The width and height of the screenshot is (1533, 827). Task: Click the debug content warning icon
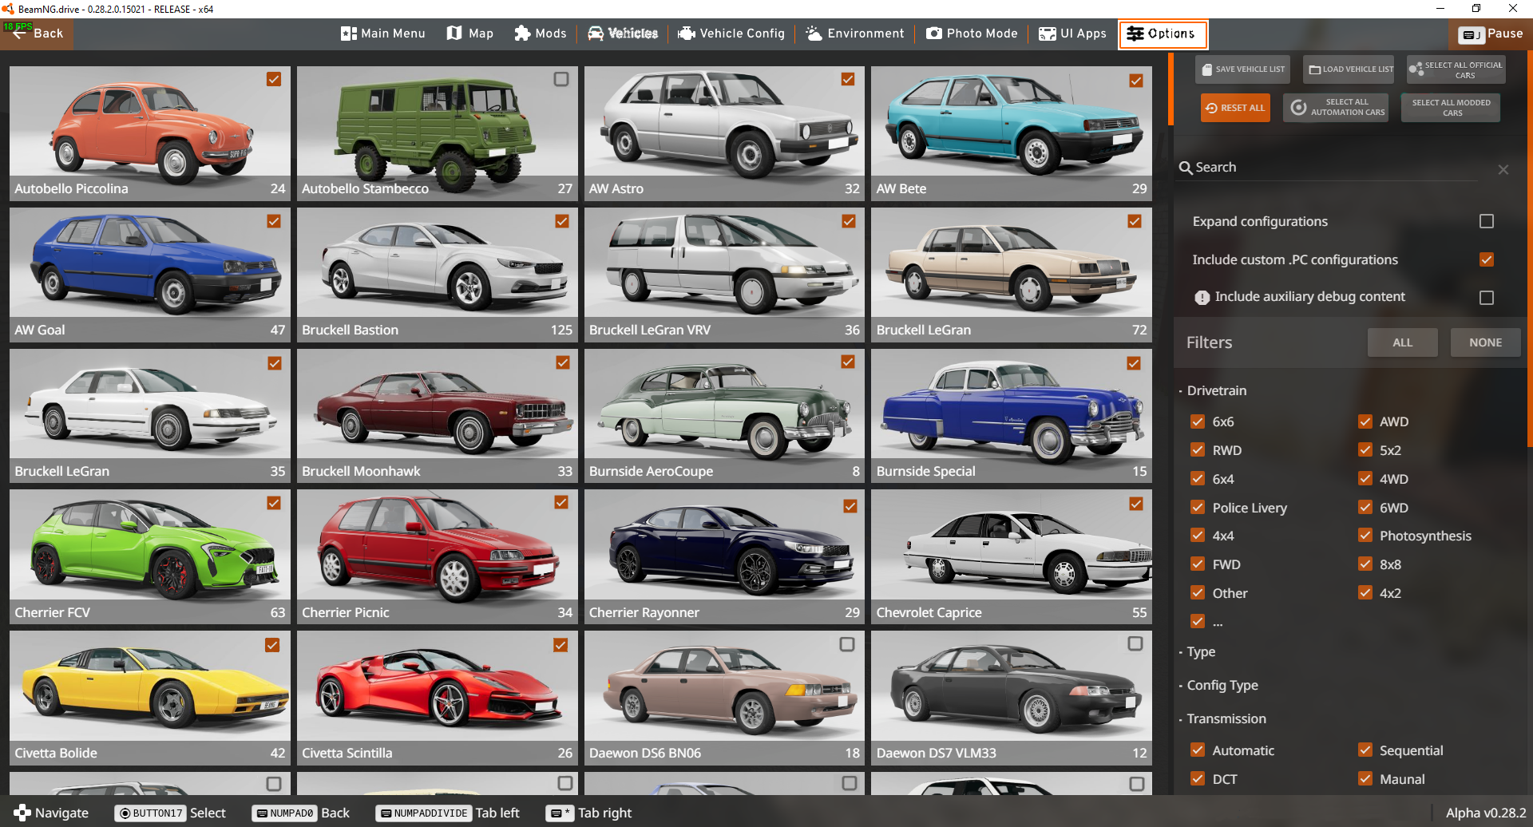[1202, 298]
